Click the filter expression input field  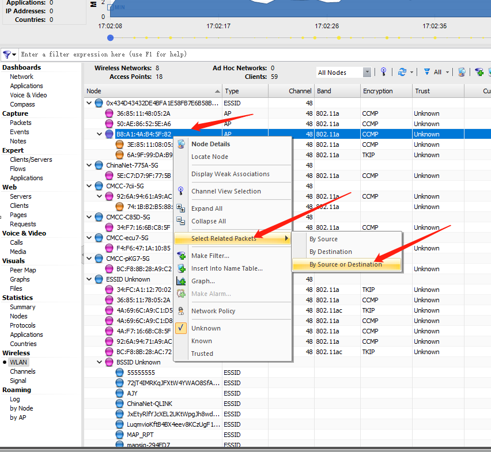[x=254, y=55]
